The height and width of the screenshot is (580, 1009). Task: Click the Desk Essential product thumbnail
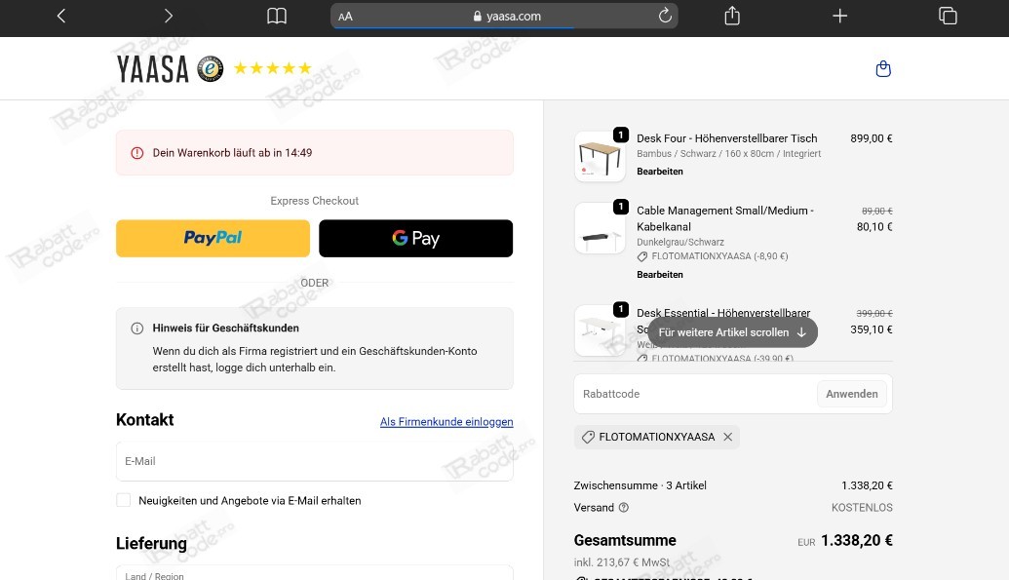(x=600, y=330)
